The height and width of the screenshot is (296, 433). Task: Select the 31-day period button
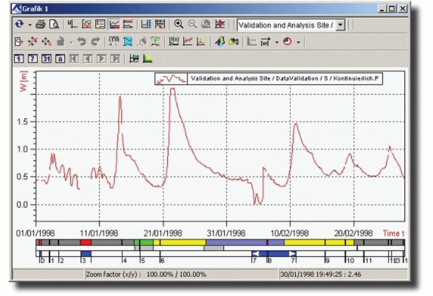coord(46,59)
